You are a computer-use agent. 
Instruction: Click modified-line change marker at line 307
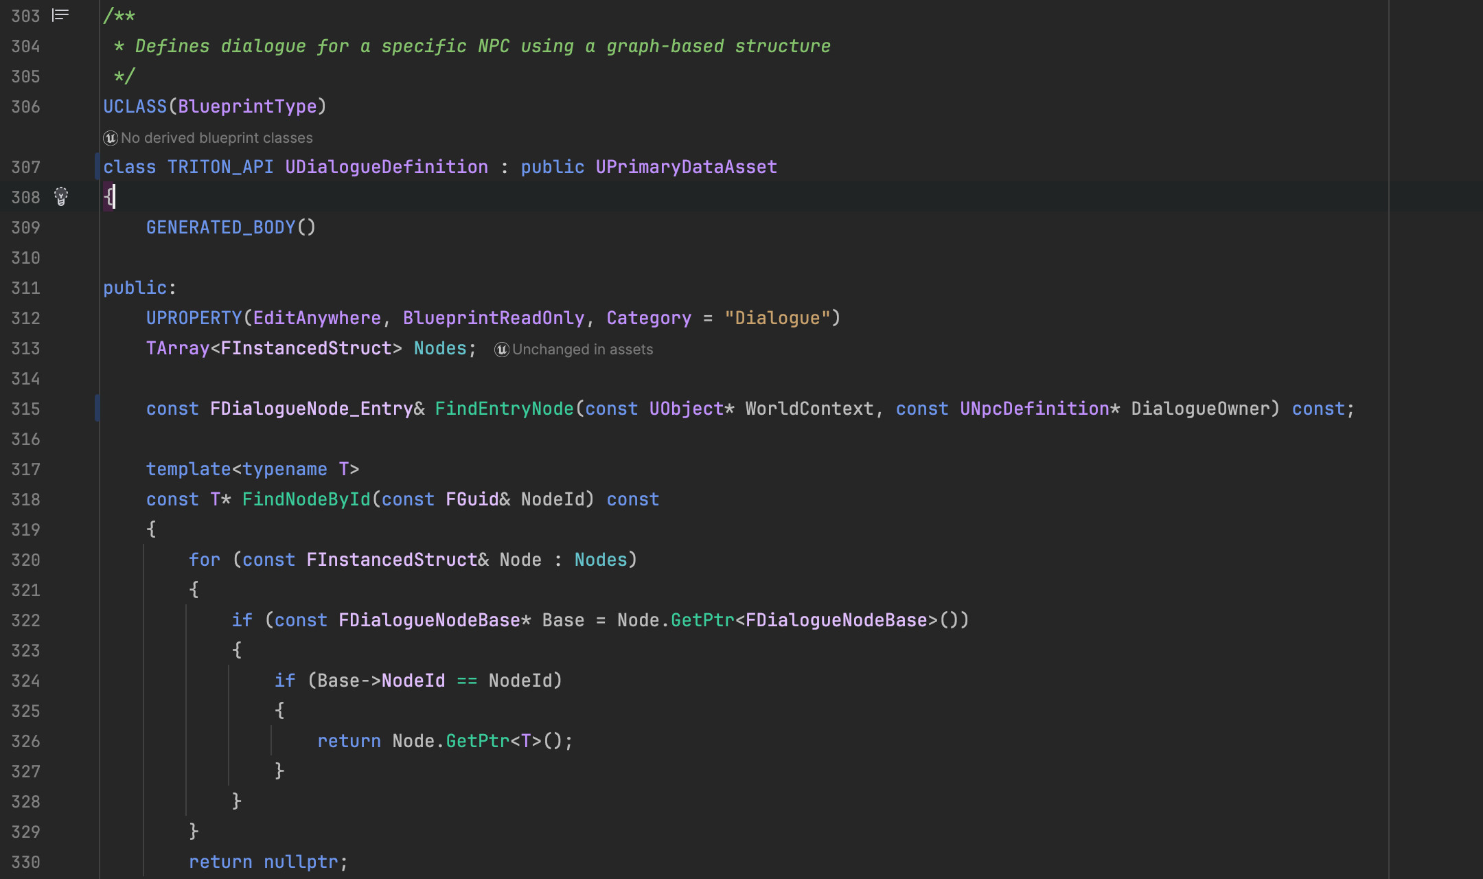[97, 167]
